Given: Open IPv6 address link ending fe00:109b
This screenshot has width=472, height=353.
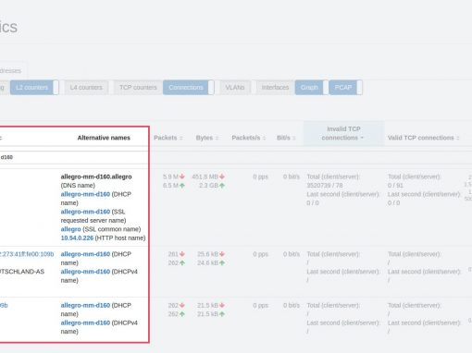Looking at the screenshot, I should pos(27,254).
